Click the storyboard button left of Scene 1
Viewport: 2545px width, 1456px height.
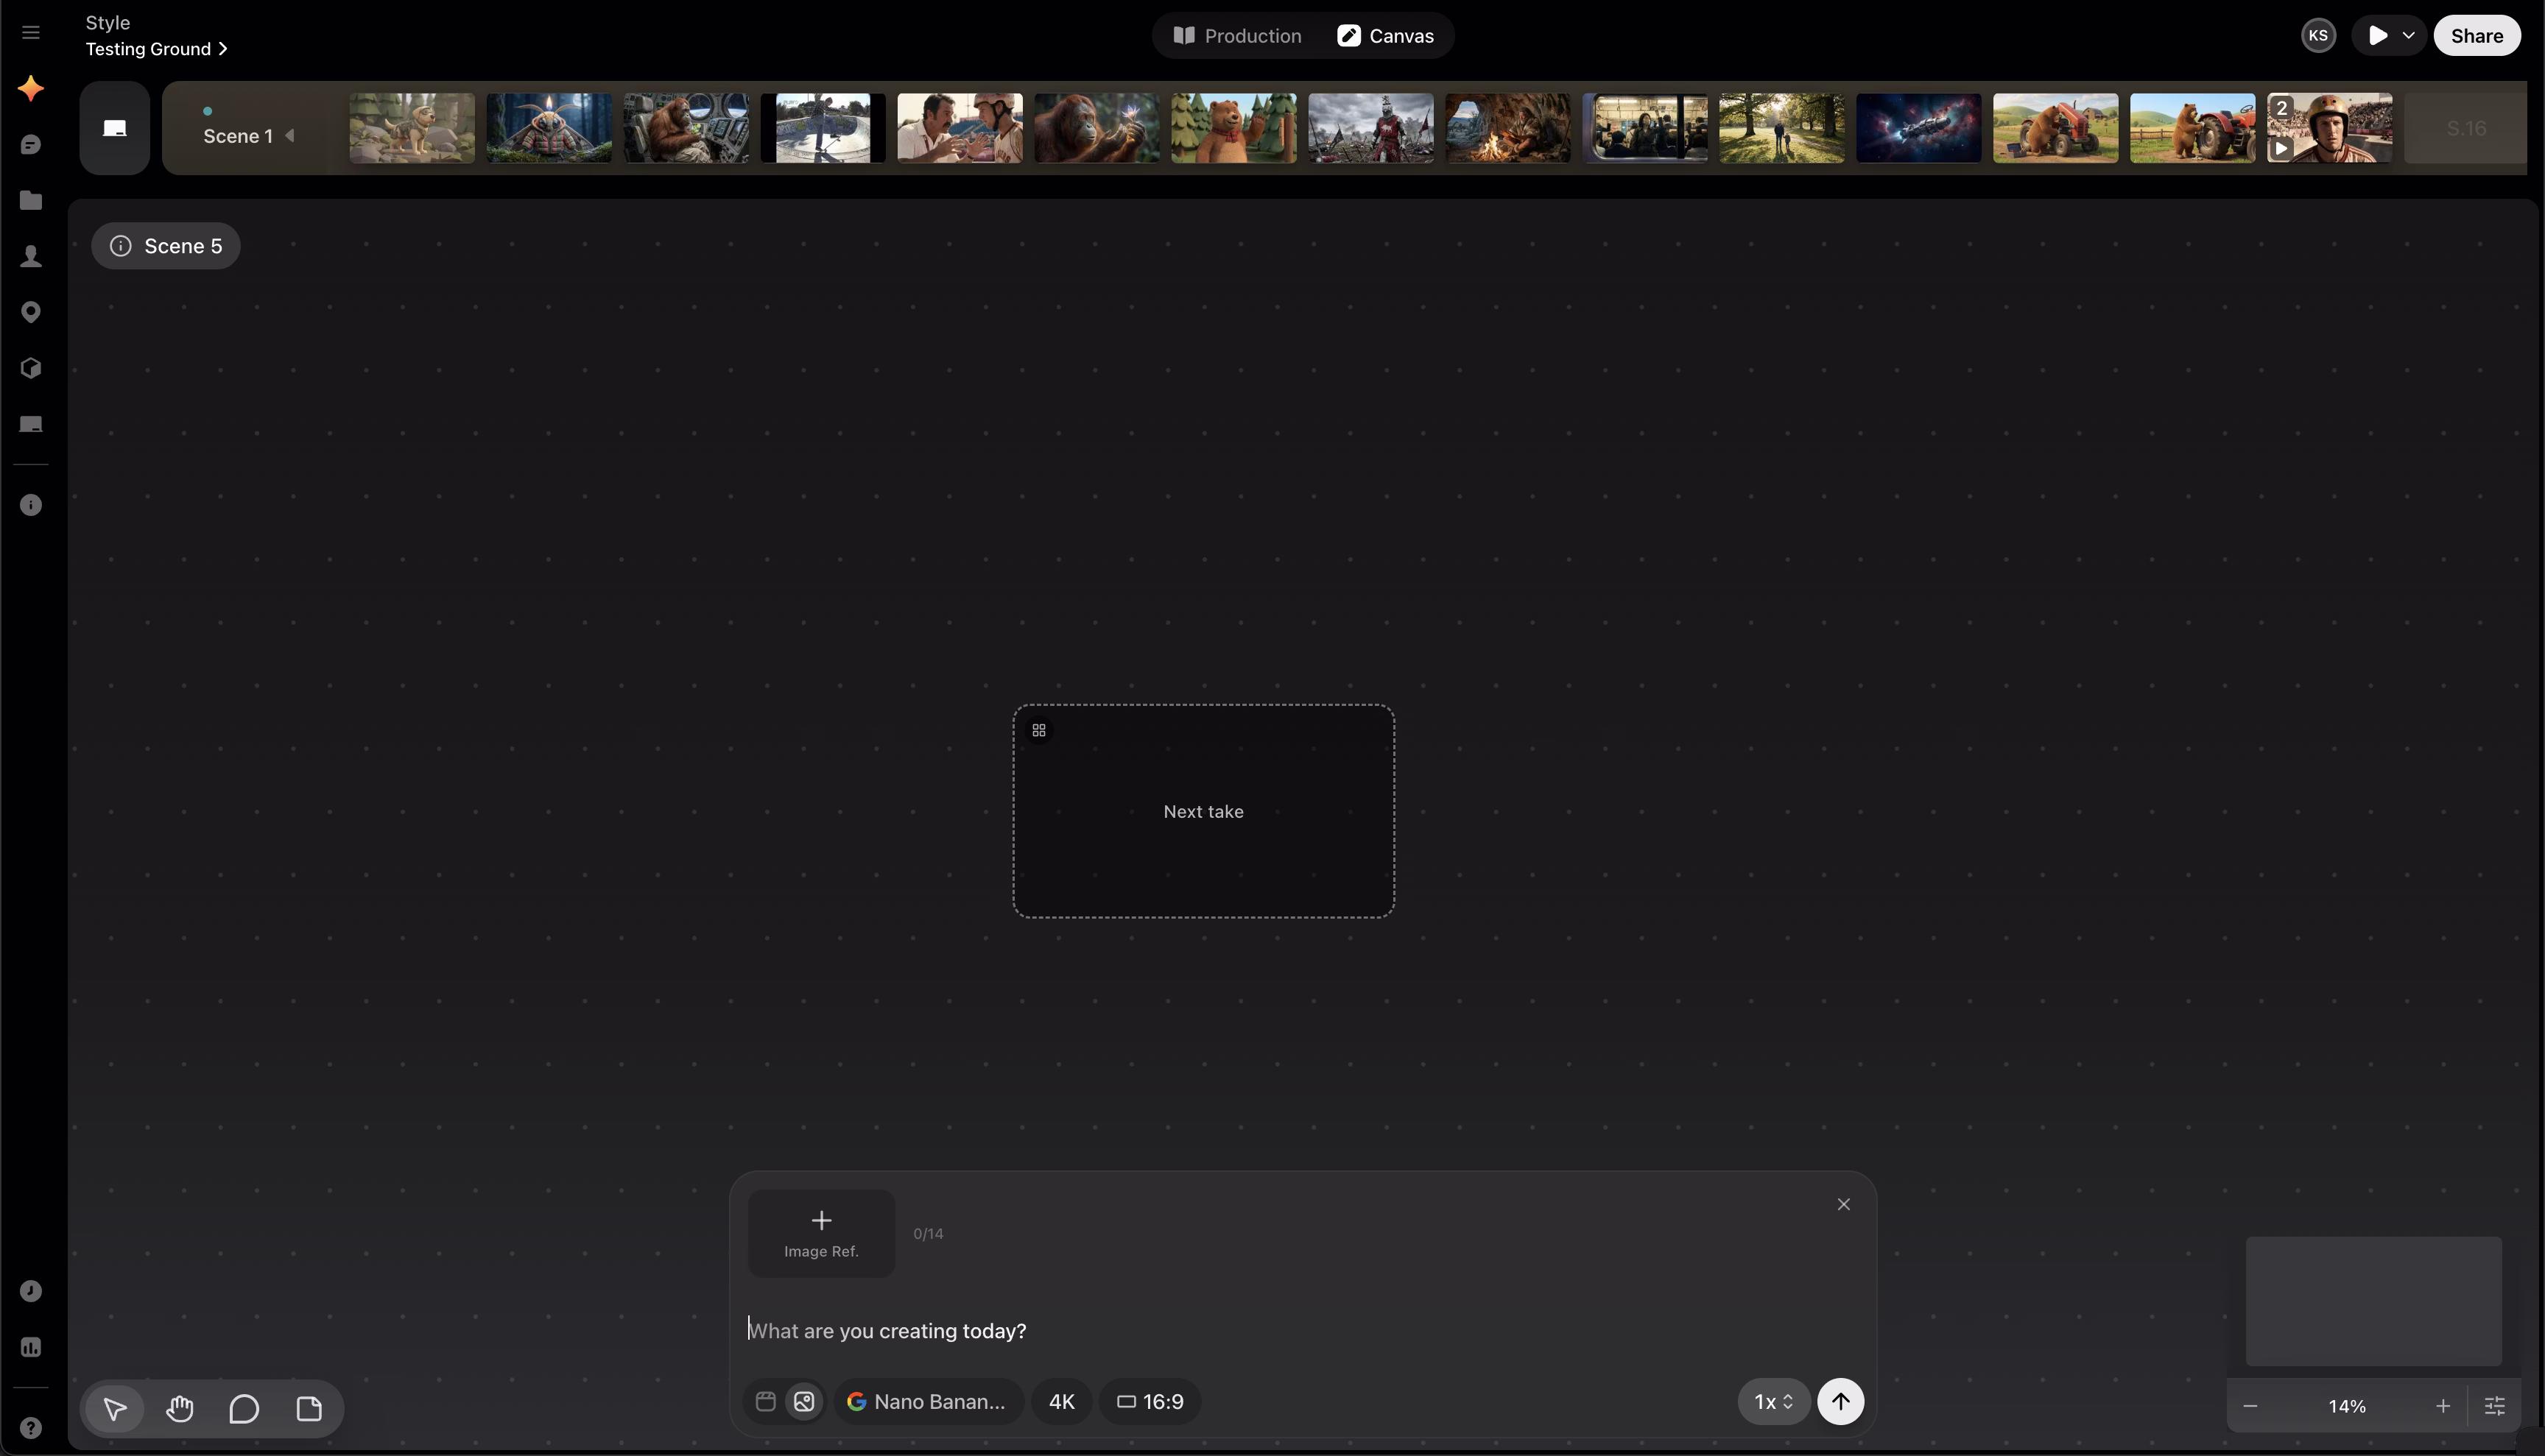click(x=115, y=128)
